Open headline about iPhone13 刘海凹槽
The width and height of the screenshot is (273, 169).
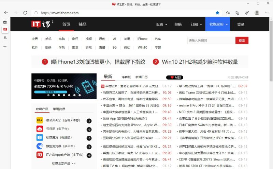coord(98,62)
